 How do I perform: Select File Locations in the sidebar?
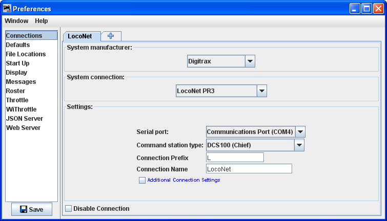pos(26,54)
